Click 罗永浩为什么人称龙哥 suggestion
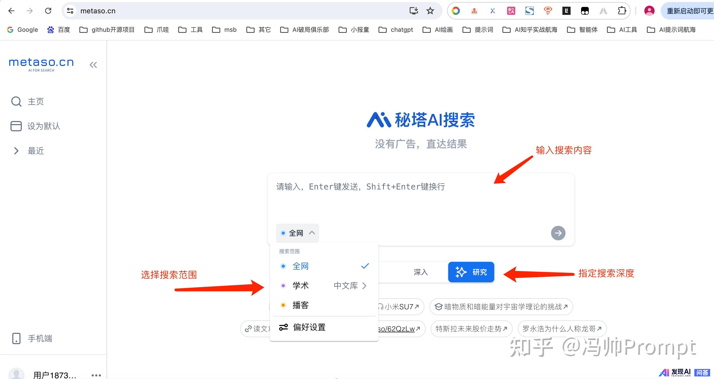This screenshot has height=379, width=714. (562, 329)
